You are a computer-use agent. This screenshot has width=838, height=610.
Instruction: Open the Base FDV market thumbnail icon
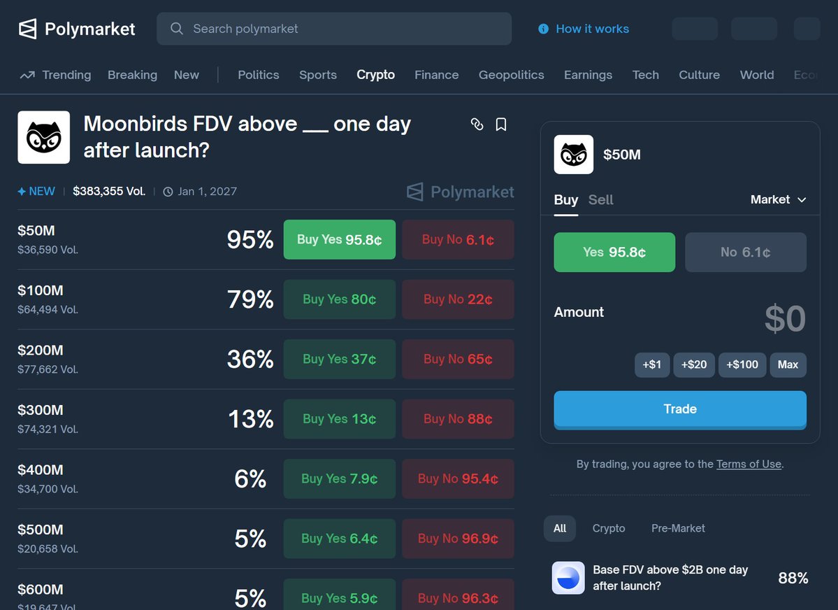click(x=568, y=578)
